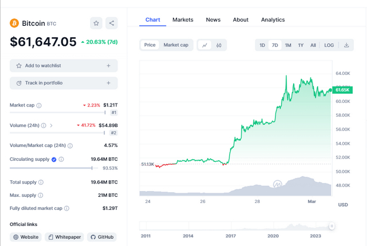Screen dimensions: 367x246
Task: Visit the official Website link
Action: [x=26, y=237]
